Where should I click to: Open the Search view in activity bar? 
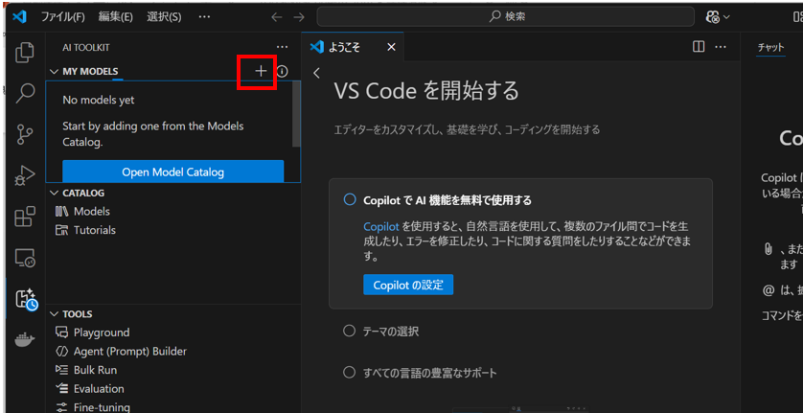tap(25, 94)
